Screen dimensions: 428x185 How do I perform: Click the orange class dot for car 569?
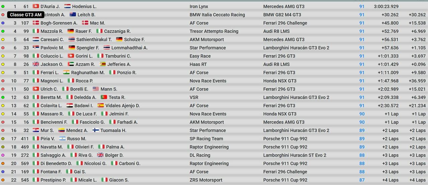coord(3,164)
